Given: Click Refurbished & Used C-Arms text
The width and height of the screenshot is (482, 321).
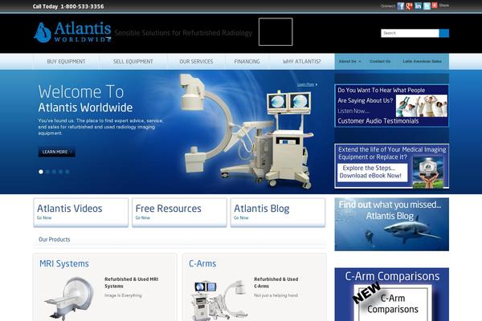Looking at the screenshot, I should [x=276, y=282].
